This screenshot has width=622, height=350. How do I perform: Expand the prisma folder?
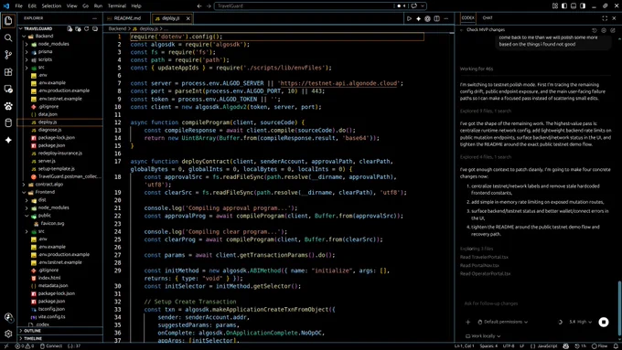[x=27, y=51]
